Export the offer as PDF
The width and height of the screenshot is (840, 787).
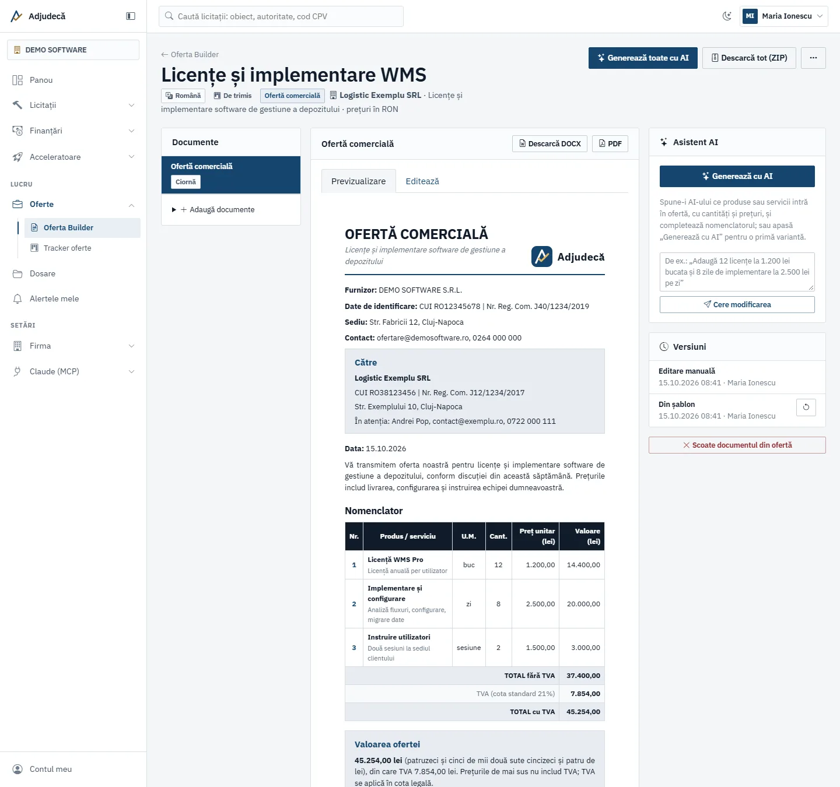pos(610,143)
